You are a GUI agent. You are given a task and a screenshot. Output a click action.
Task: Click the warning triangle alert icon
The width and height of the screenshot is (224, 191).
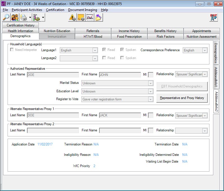click(72, 17)
